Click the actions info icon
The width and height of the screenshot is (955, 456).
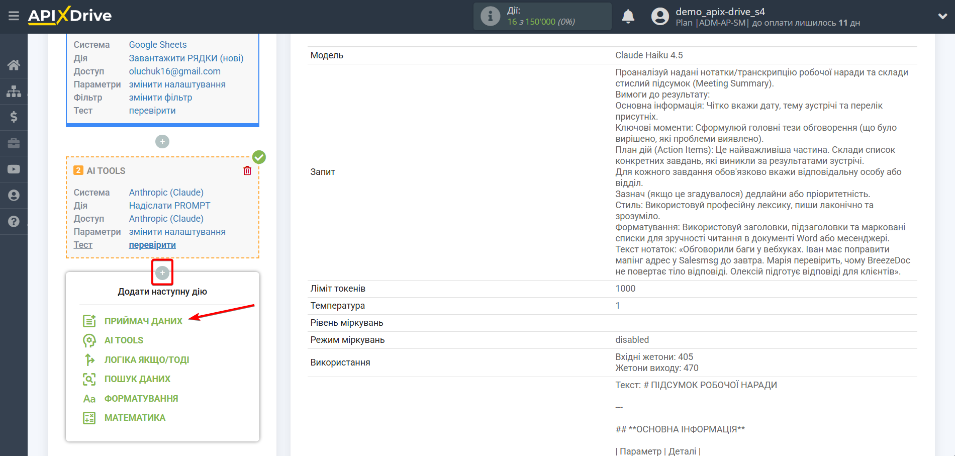[x=490, y=16]
